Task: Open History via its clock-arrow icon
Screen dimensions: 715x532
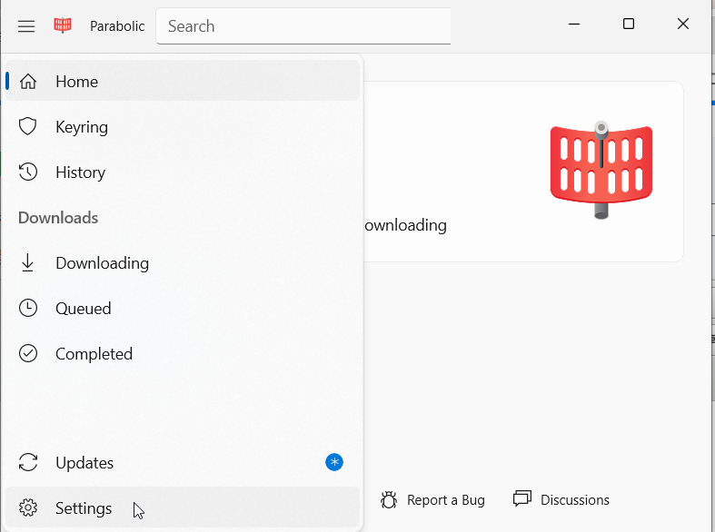Action: pyautogui.click(x=28, y=172)
